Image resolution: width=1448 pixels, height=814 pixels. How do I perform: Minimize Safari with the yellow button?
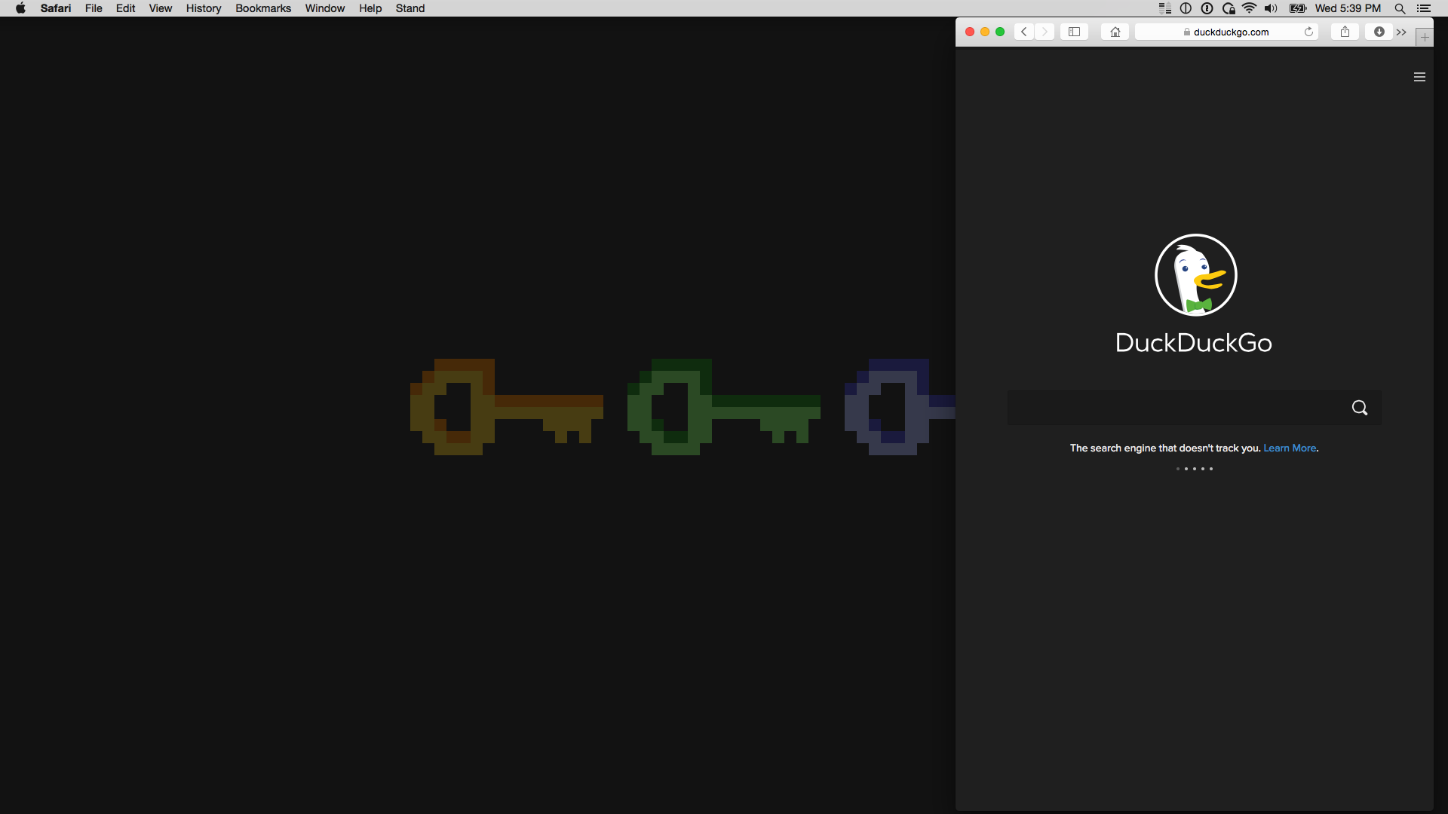click(985, 32)
